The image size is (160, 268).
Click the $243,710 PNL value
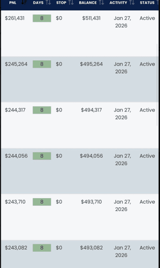click(15, 202)
